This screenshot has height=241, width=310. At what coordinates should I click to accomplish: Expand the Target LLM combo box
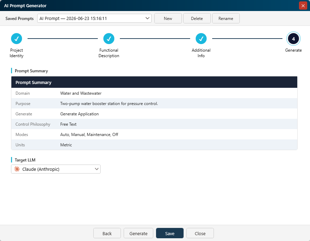(56, 169)
